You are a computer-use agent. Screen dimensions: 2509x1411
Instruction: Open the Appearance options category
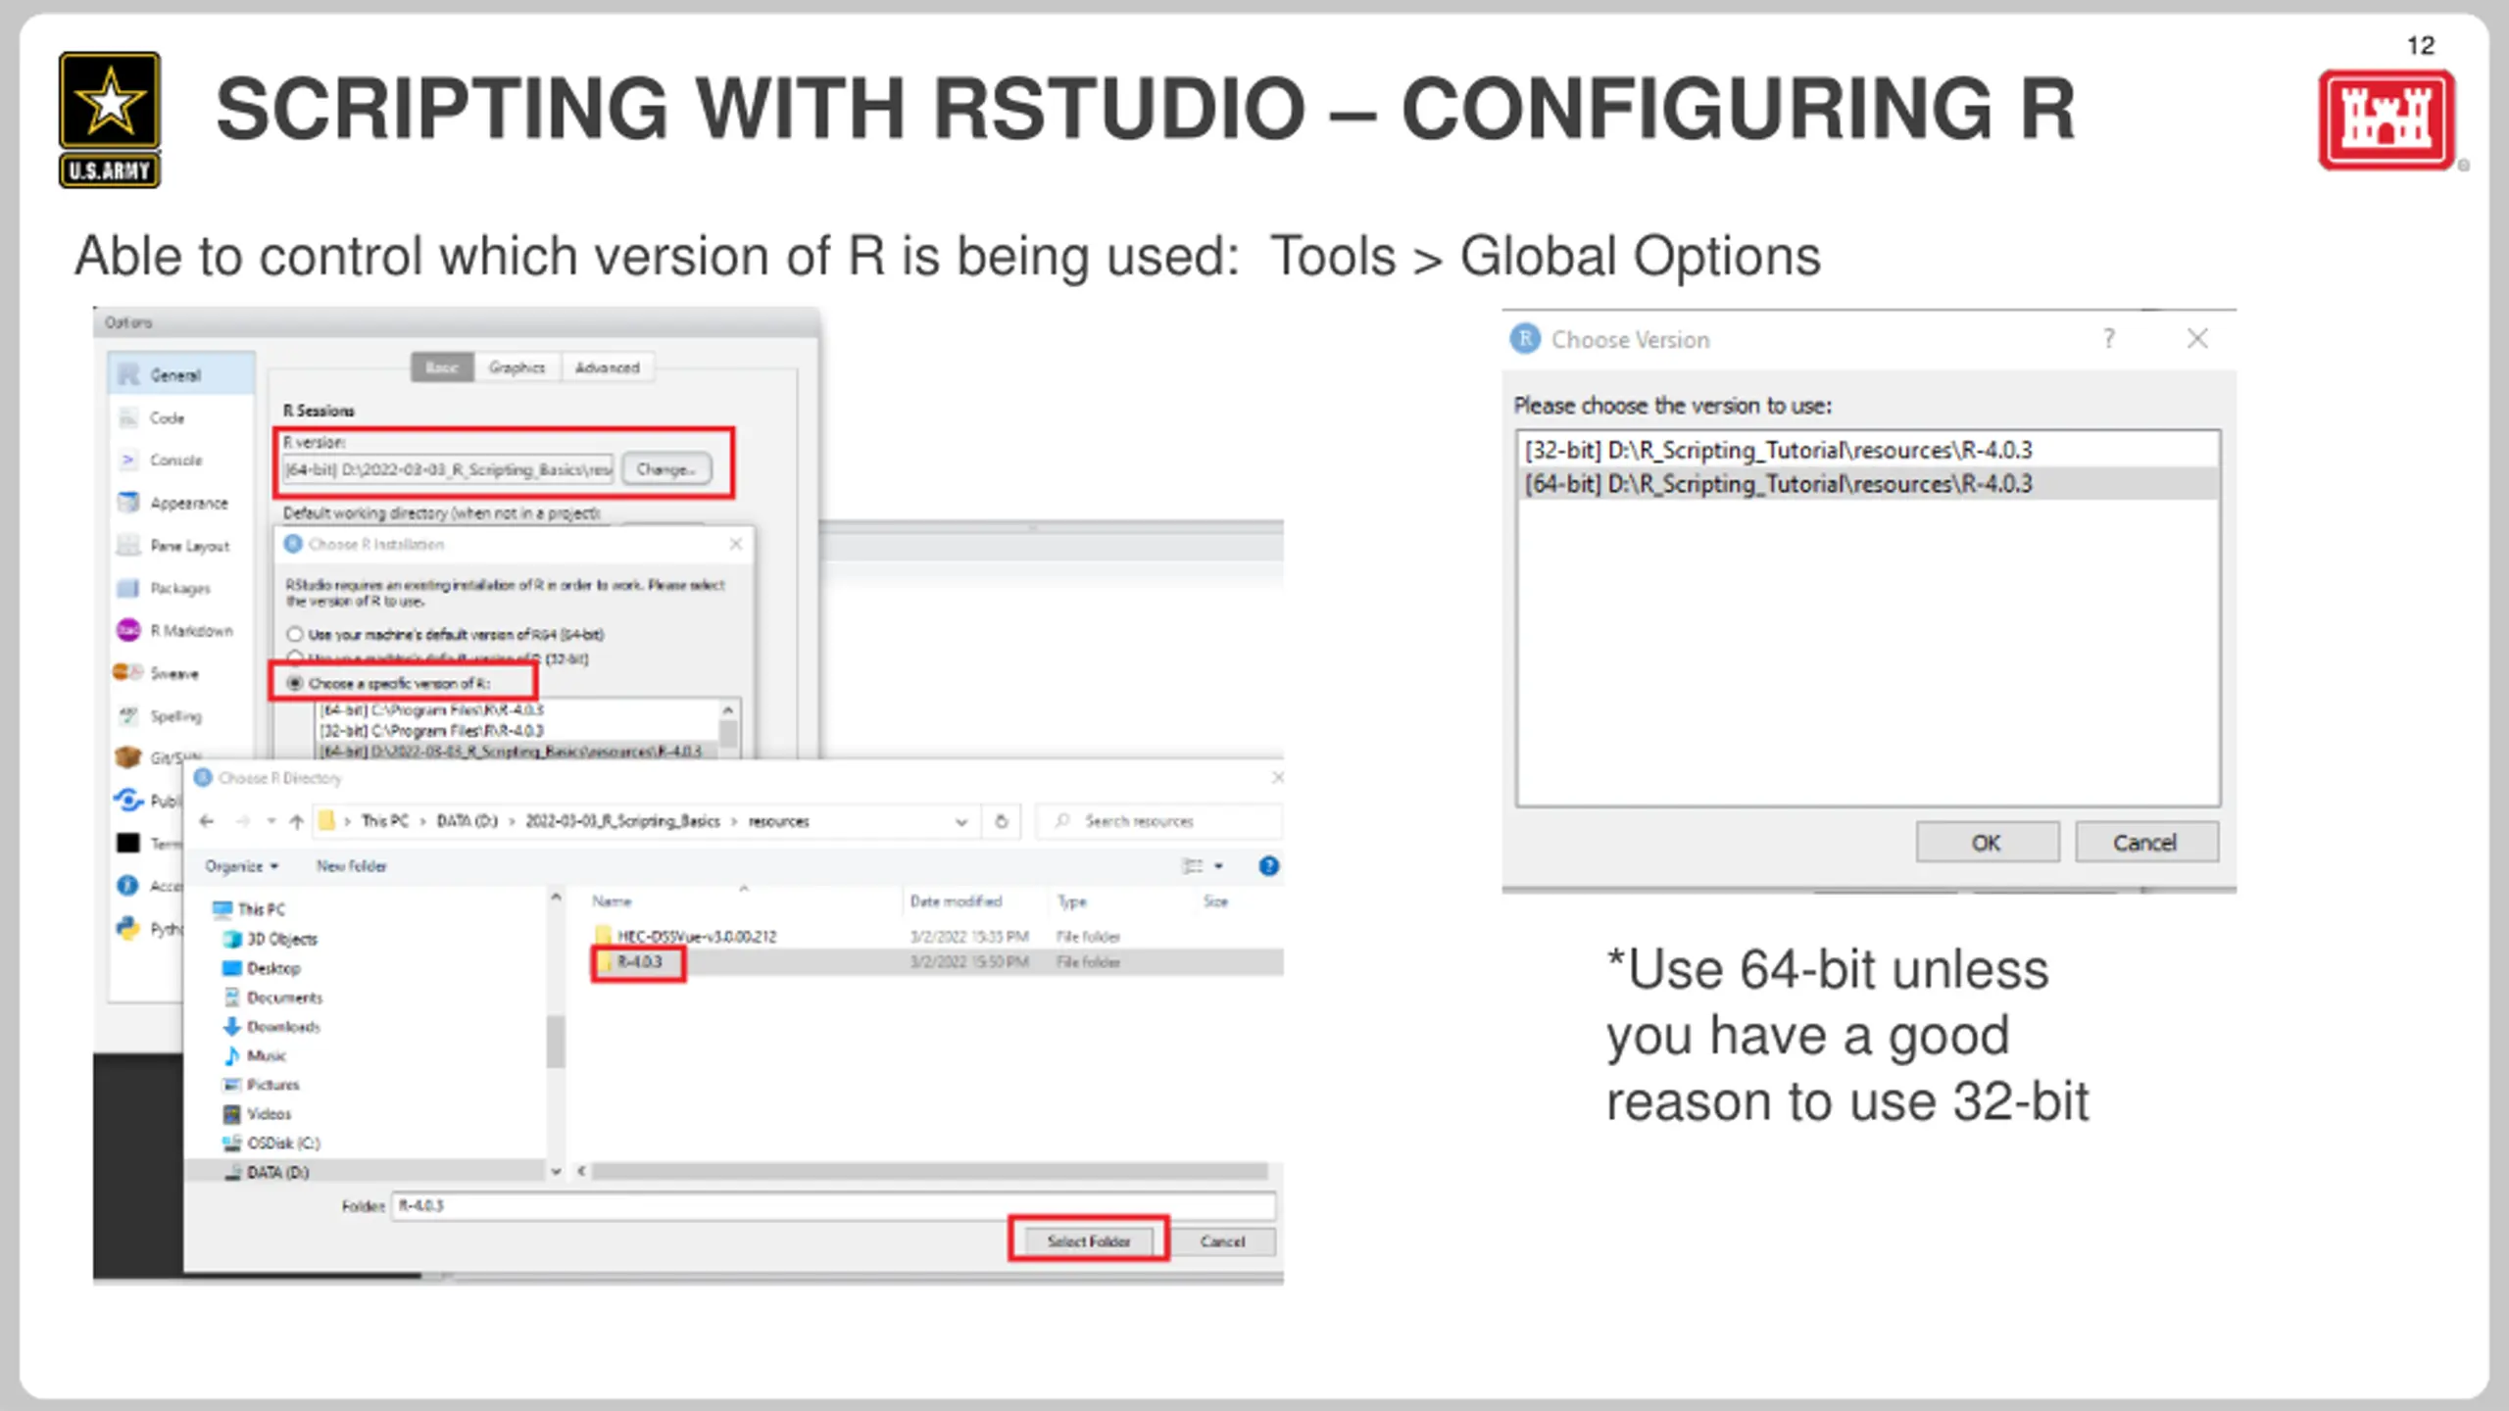tap(188, 503)
